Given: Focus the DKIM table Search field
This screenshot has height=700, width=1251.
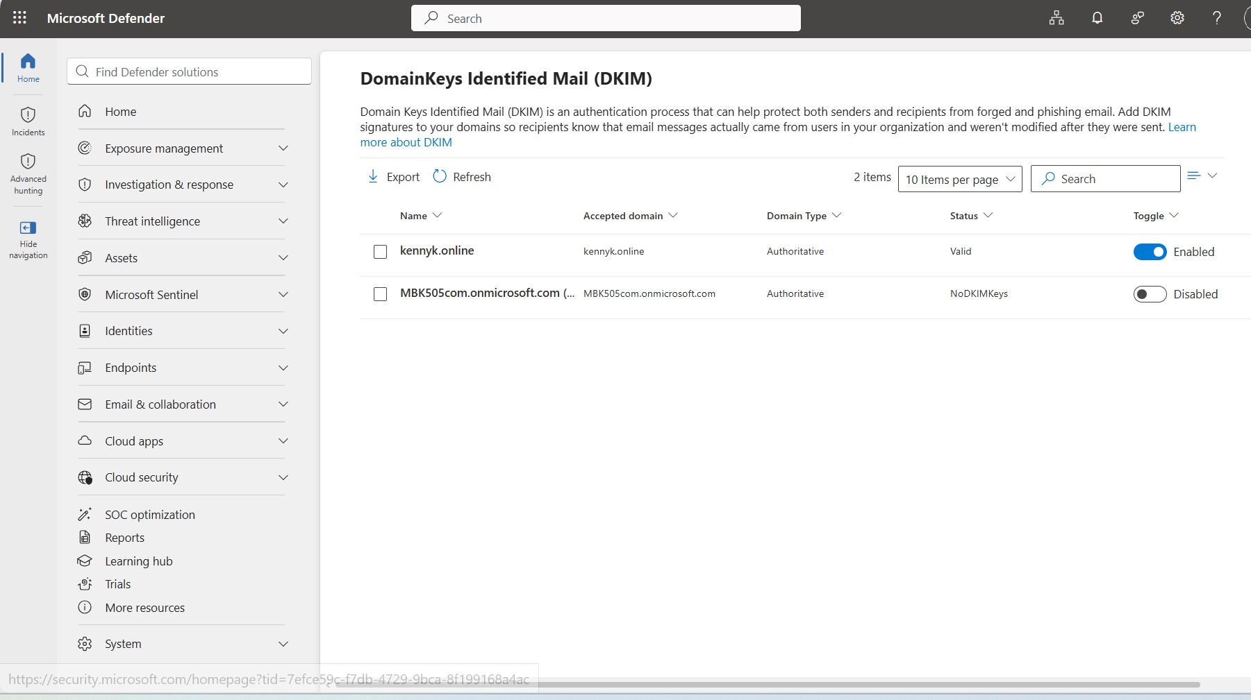Looking at the screenshot, I should tap(1105, 179).
